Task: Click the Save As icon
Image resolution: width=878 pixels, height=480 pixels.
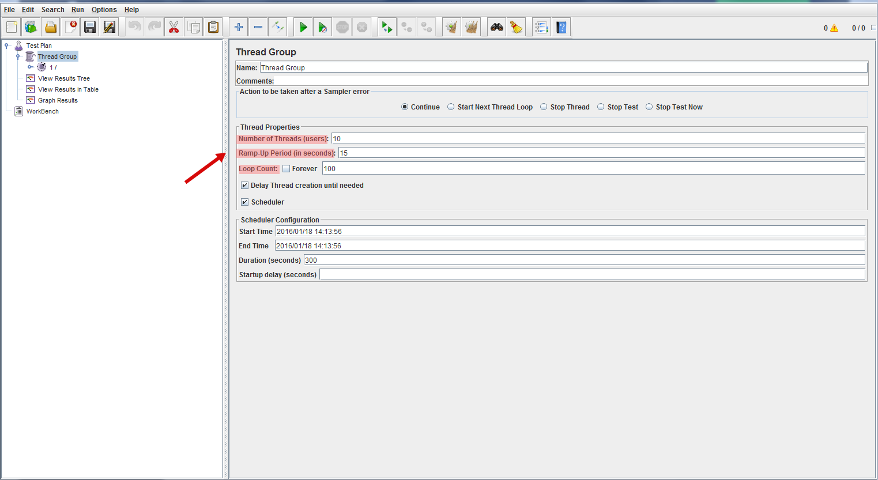Action: pos(109,27)
